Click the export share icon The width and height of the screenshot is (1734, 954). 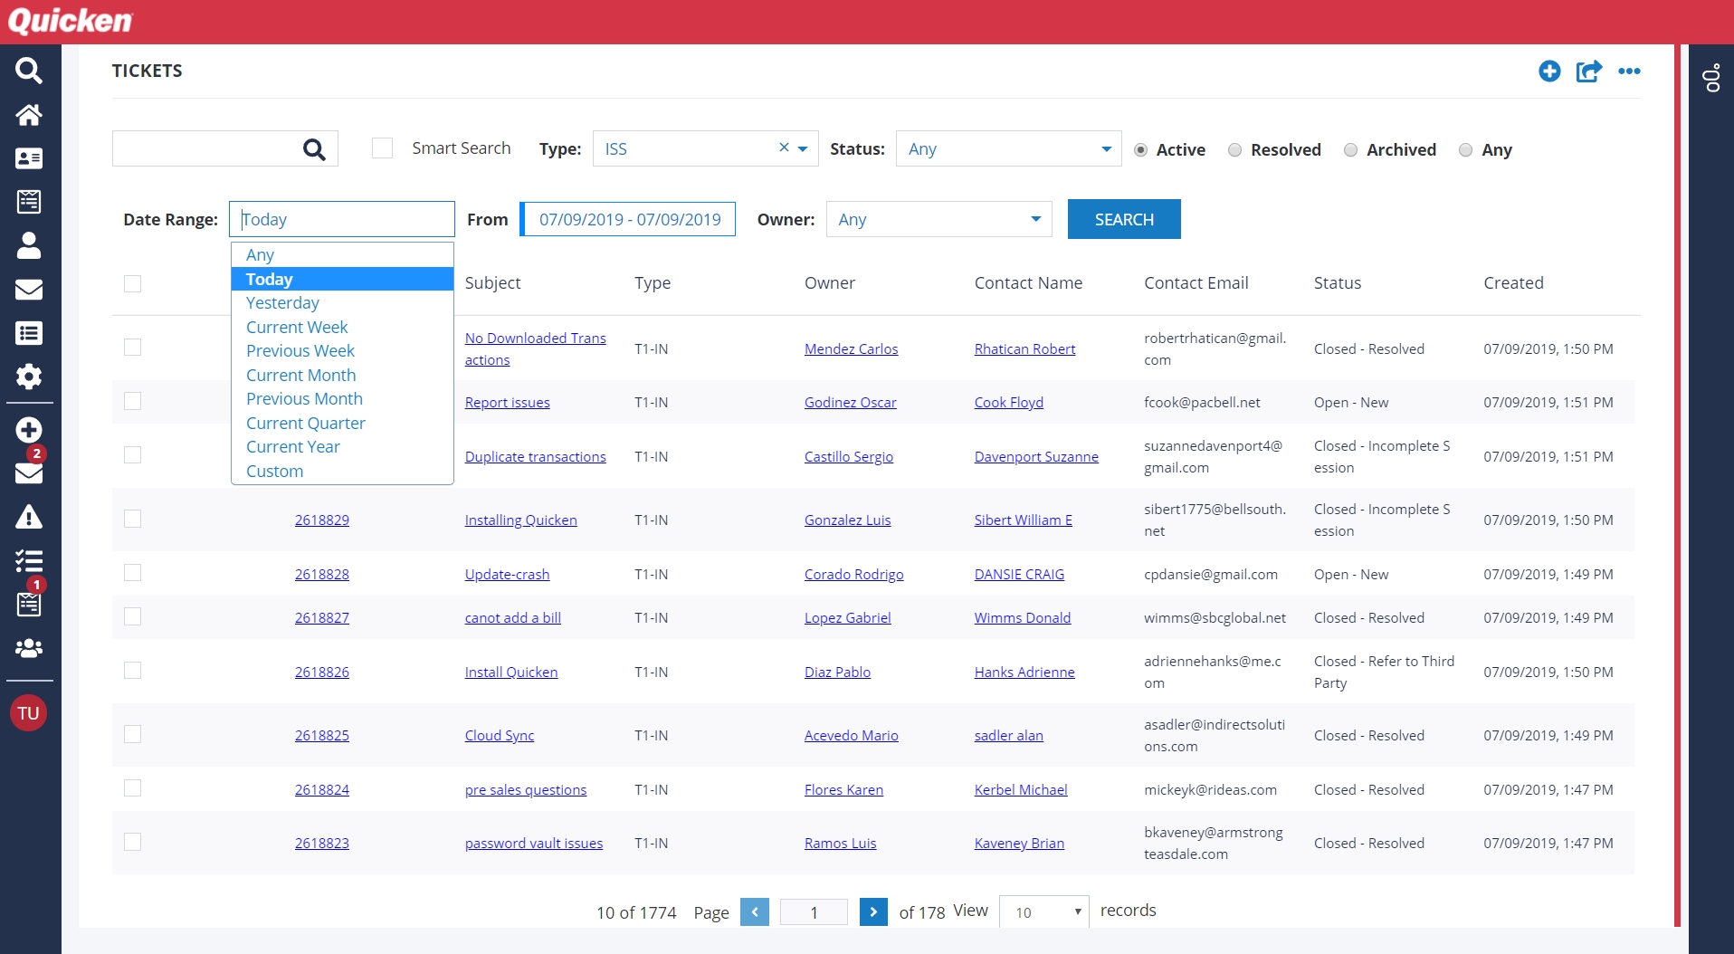click(x=1588, y=72)
